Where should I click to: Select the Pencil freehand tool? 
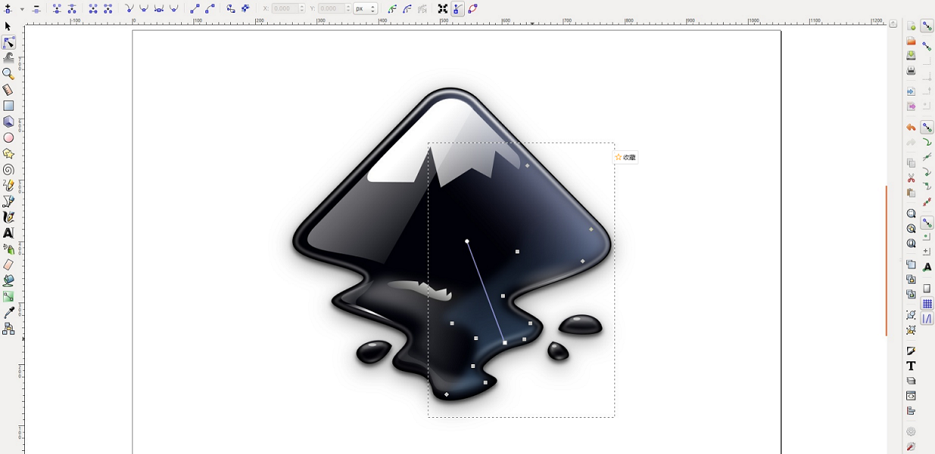pos(8,186)
